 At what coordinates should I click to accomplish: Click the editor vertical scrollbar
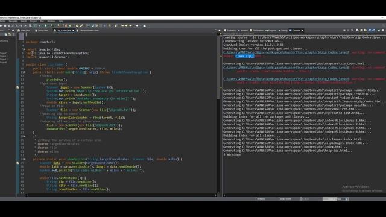pyautogui.click(x=218, y=113)
